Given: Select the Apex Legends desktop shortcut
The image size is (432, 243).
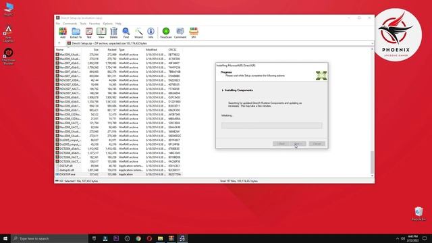Looking at the screenshot, I should pos(8,34).
